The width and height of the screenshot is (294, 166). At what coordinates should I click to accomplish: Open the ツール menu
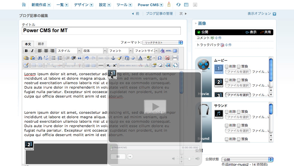(124, 5)
